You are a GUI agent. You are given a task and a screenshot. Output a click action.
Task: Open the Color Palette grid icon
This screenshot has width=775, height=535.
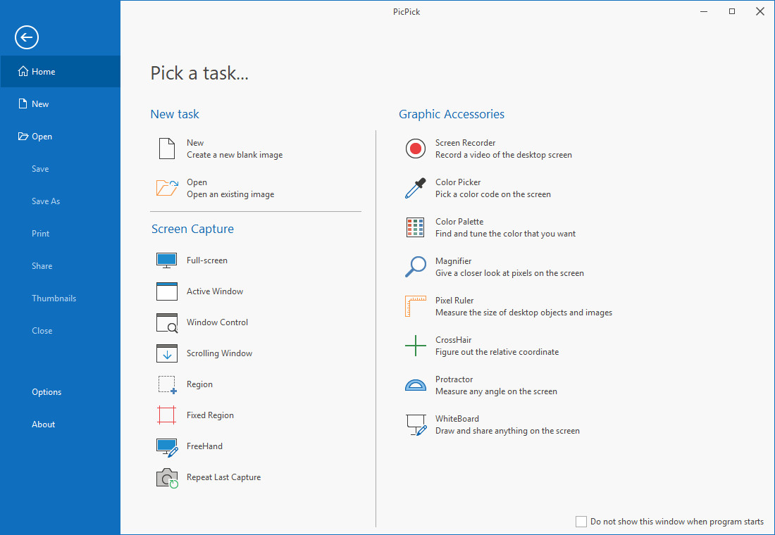[x=416, y=227]
